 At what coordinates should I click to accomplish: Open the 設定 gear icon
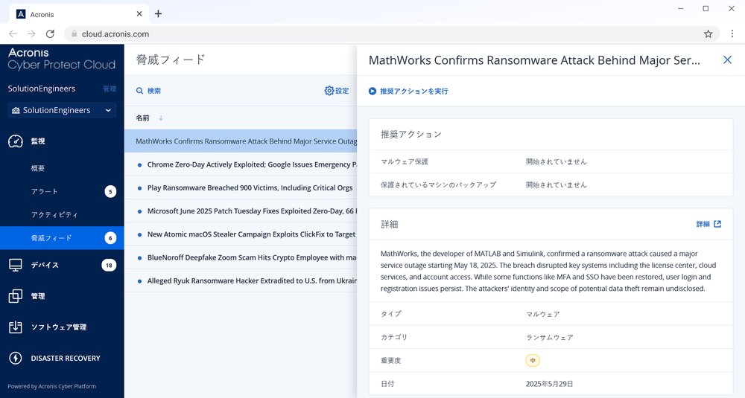click(x=329, y=91)
